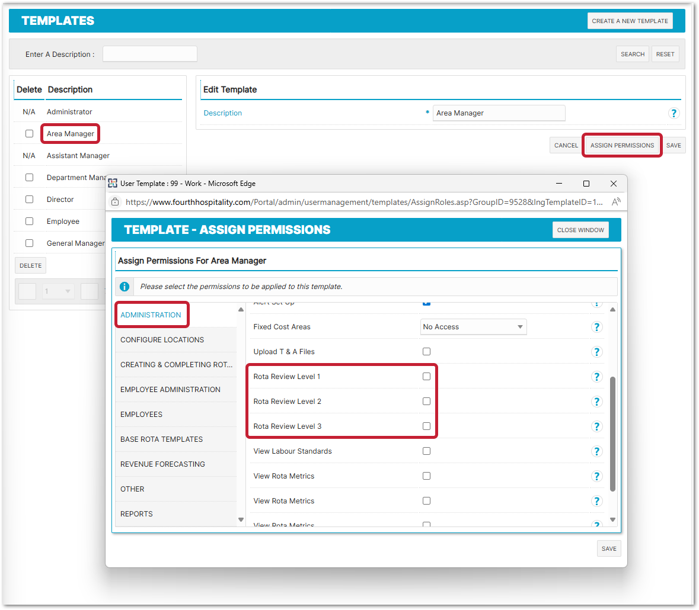Click the Assign Permissions button
Screen dimensions: 699x610
click(622, 145)
